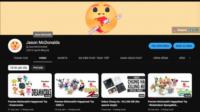Click the red watch progress bar on SpongeBob thumbnail
This screenshot has height=112, width=200.
click(x=150, y=97)
